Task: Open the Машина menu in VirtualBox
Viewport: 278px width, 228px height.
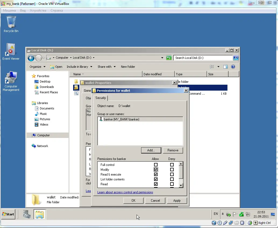Action: (9, 10)
